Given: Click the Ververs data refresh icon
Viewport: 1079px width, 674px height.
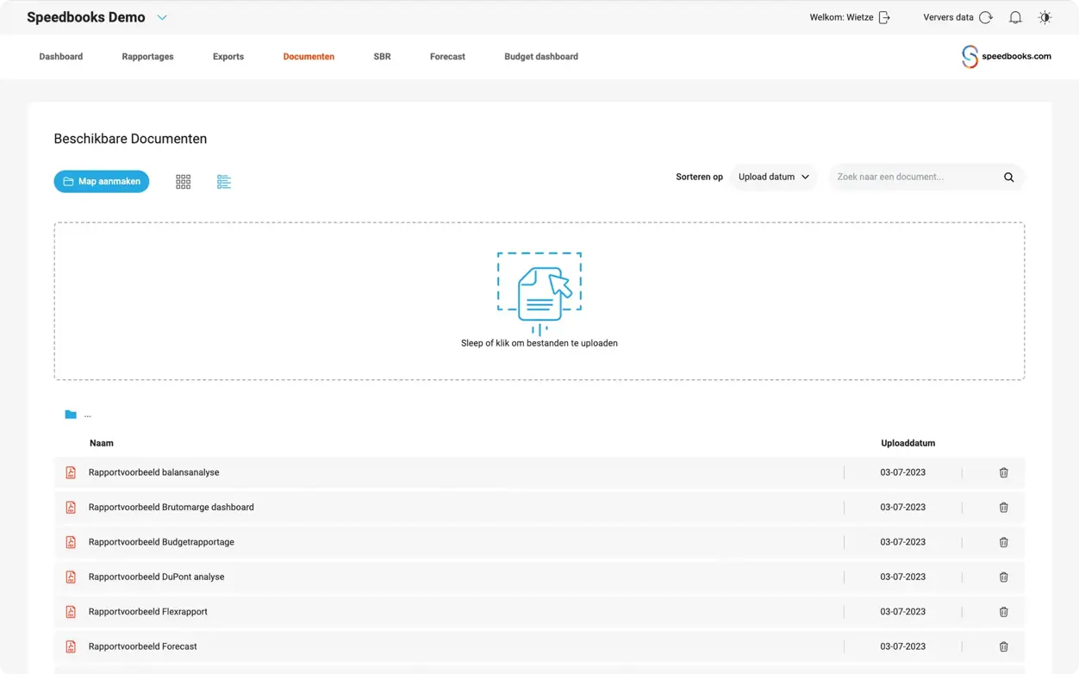Looking at the screenshot, I should tap(986, 17).
